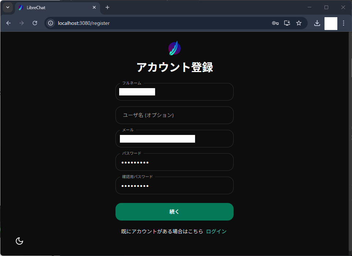352x256 pixels.
Task: Click the 既にアカウントがある場合はこちら text
Action: point(162,231)
